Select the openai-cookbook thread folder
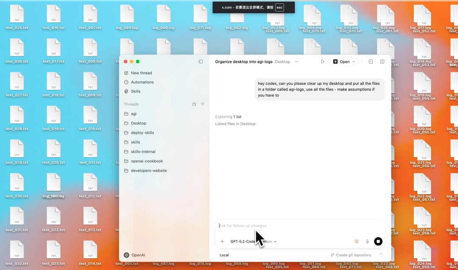Viewport: 458px width, 270px height. [x=146, y=161]
